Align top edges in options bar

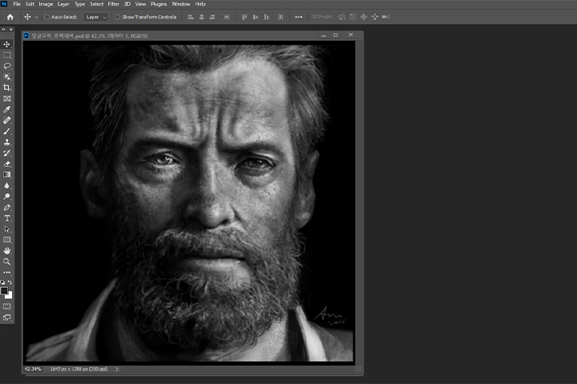(x=244, y=17)
